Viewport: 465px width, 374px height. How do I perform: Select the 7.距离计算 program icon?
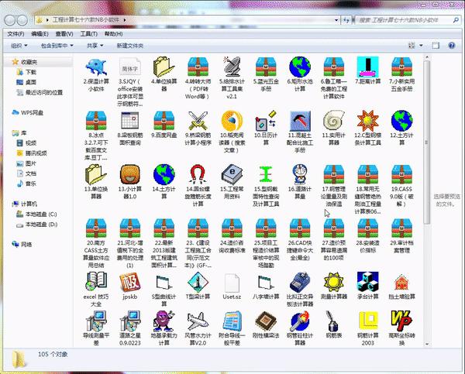point(367,67)
